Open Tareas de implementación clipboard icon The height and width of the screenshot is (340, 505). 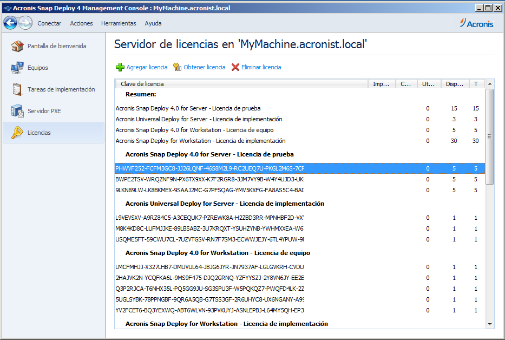(17, 89)
